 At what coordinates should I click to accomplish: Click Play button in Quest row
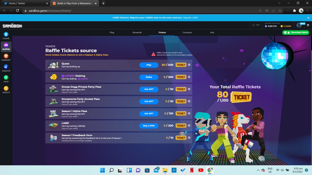[149, 65]
